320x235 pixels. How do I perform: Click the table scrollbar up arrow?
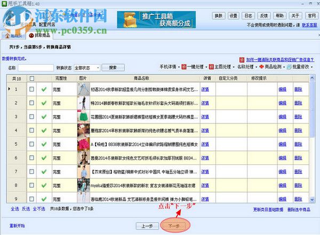pos(312,78)
